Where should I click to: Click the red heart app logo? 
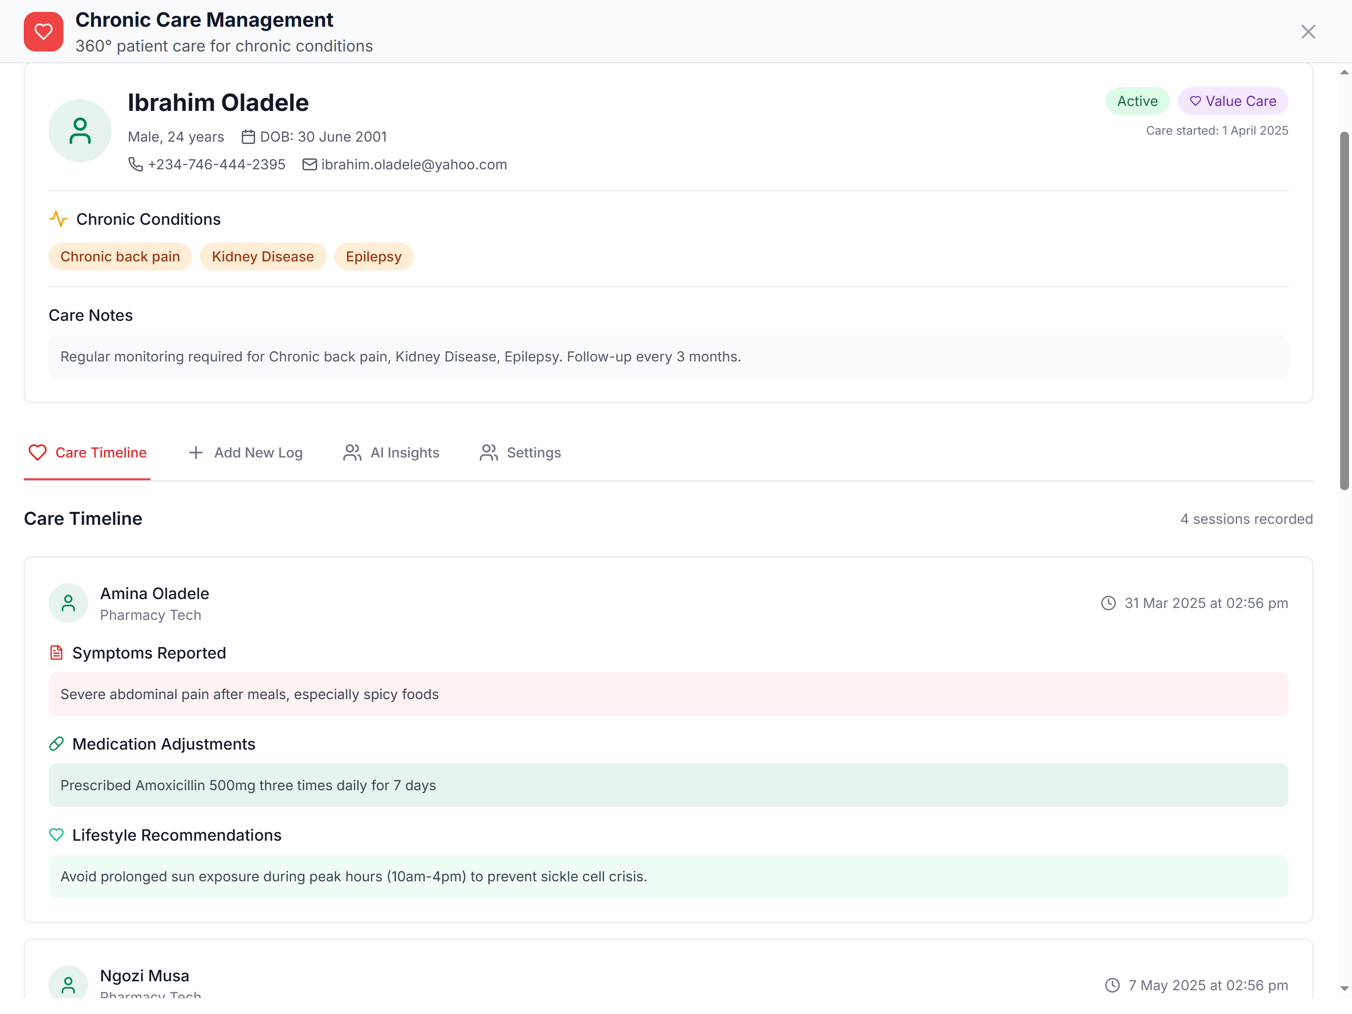point(44,32)
